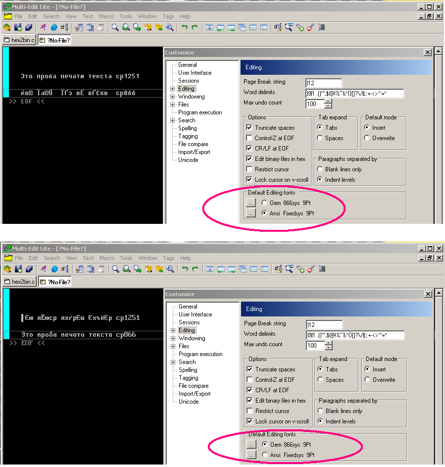Click the 'if{' pencil icon in lower window toolbar

click(278, 269)
